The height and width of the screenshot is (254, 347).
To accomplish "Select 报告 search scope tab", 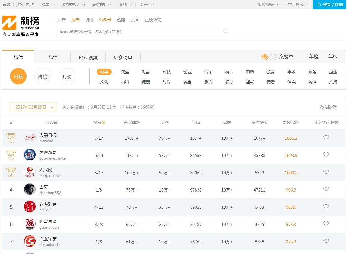I will 75,20.
